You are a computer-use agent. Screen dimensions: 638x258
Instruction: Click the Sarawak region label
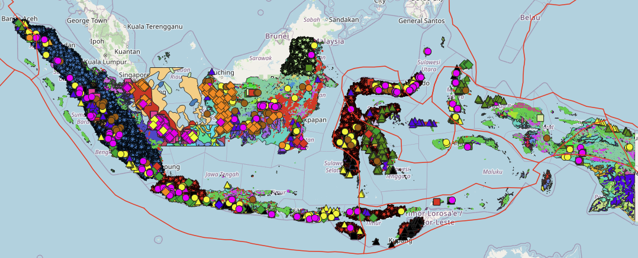(x=260, y=58)
